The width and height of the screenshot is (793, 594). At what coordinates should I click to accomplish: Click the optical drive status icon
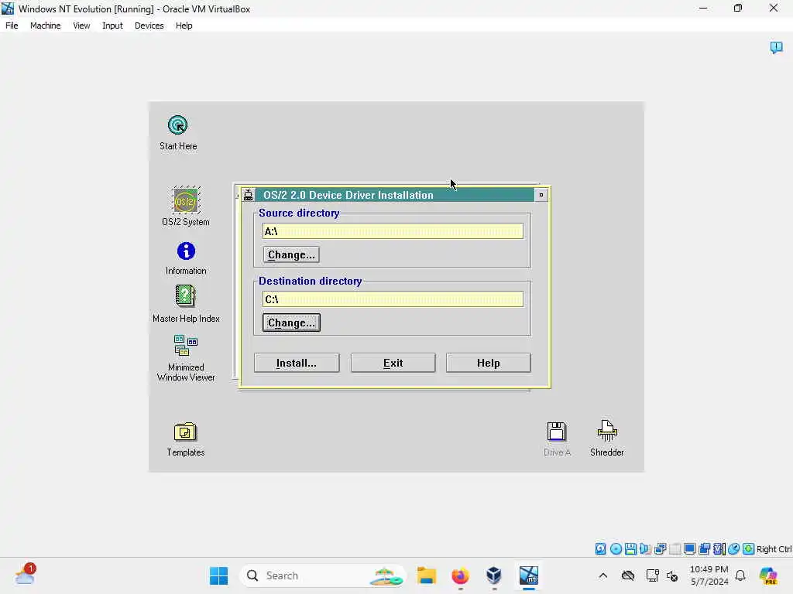click(616, 549)
